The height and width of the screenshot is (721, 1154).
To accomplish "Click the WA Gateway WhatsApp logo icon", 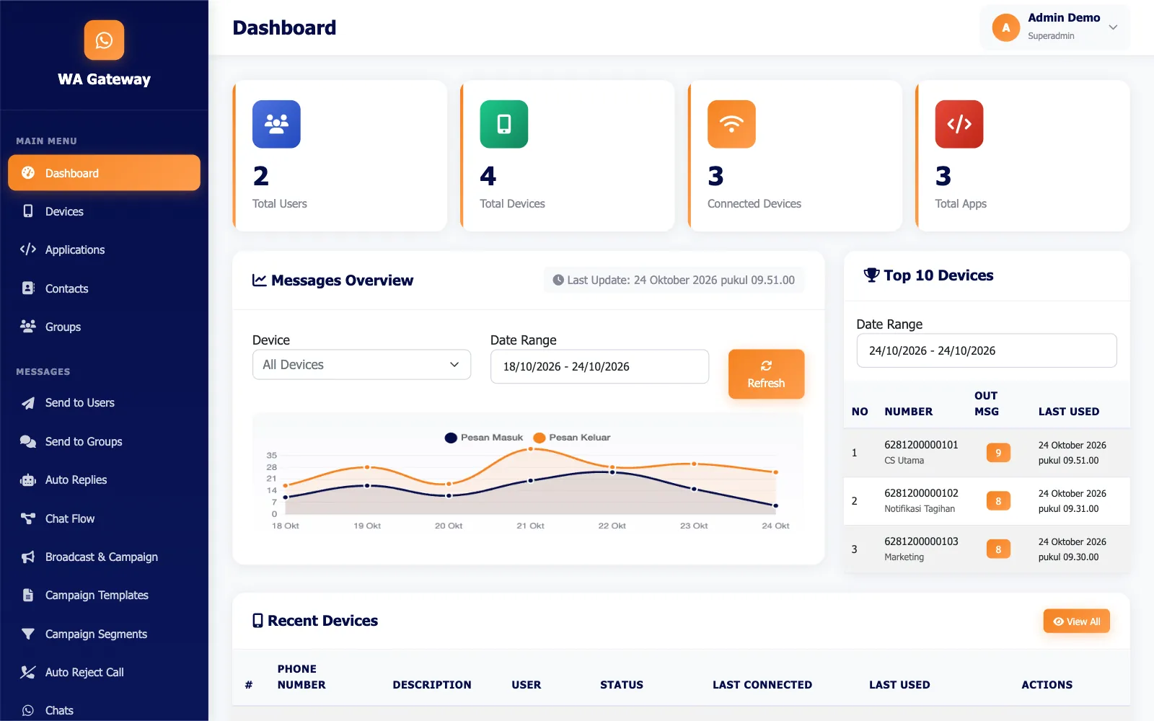I will click(104, 40).
